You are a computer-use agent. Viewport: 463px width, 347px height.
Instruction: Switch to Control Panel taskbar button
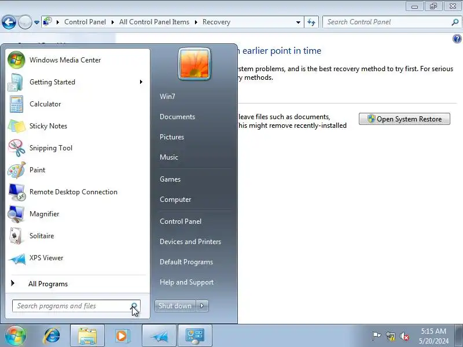195,336
